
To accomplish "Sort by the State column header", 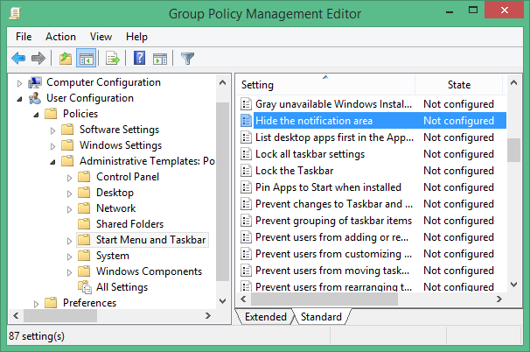I will [x=458, y=85].
